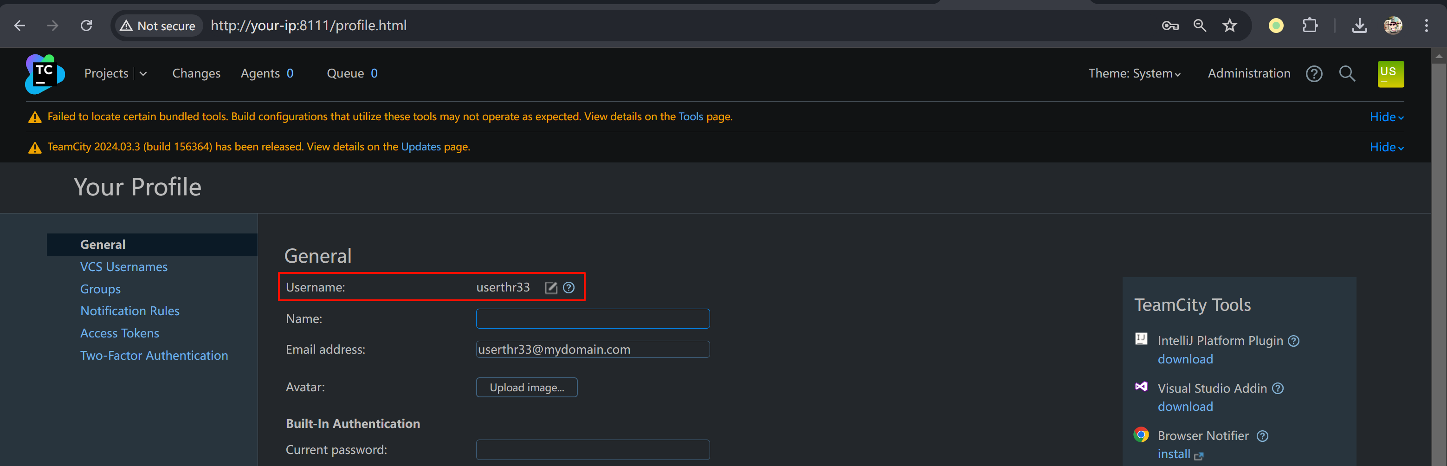Image resolution: width=1447 pixels, height=466 pixels.
Task: Follow the Updates page link
Action: coord(420,147)
